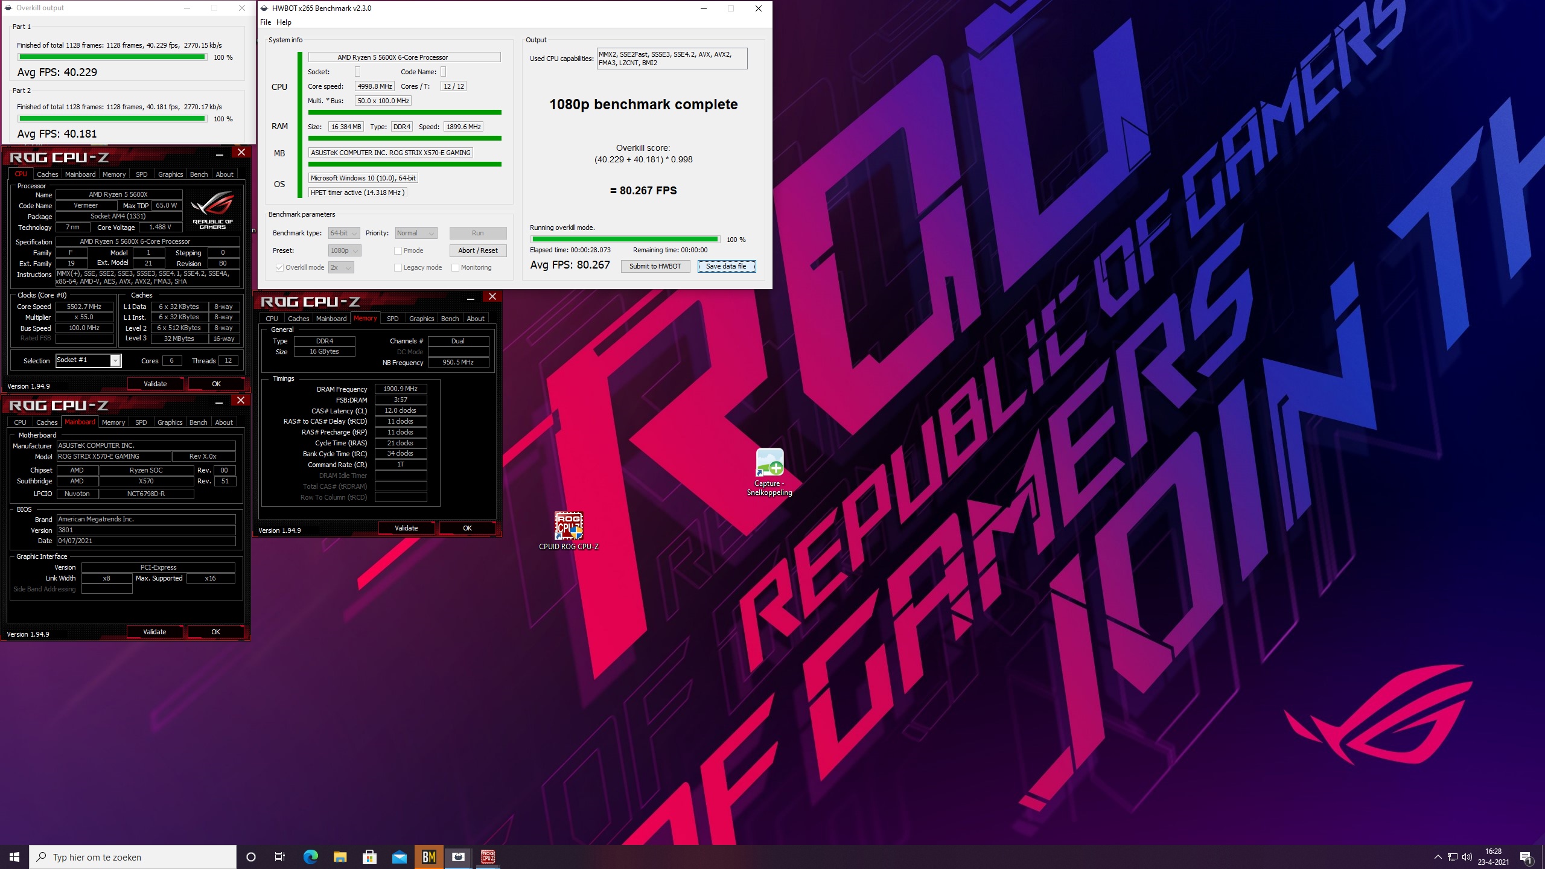
Task: Click the search magnifier in taskbar search box
Action: point(42,857)
